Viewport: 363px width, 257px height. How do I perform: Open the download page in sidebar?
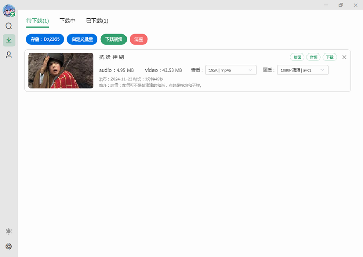pyautogui.click(x=9, y=40)
